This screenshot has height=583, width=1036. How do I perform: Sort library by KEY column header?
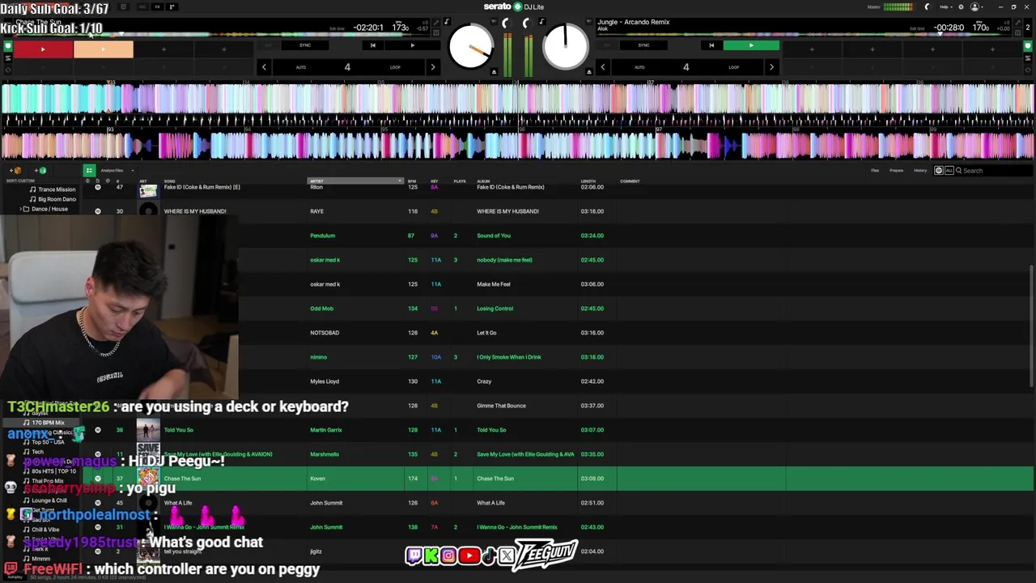[435, 181]
